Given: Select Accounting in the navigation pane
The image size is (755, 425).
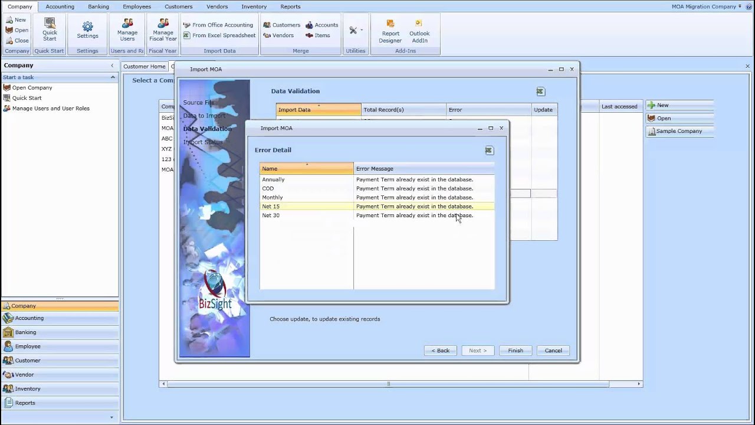Looking at the screenshot, I should pos(60,318).
